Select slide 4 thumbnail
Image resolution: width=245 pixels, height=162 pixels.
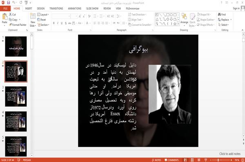16,121
